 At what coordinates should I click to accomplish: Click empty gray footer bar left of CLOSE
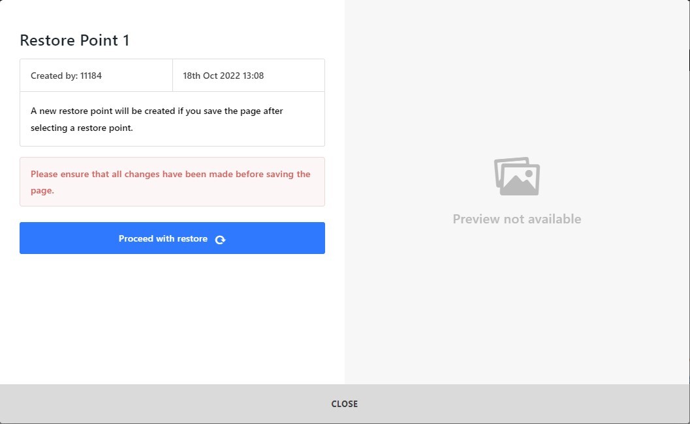[x=163, y=404]
